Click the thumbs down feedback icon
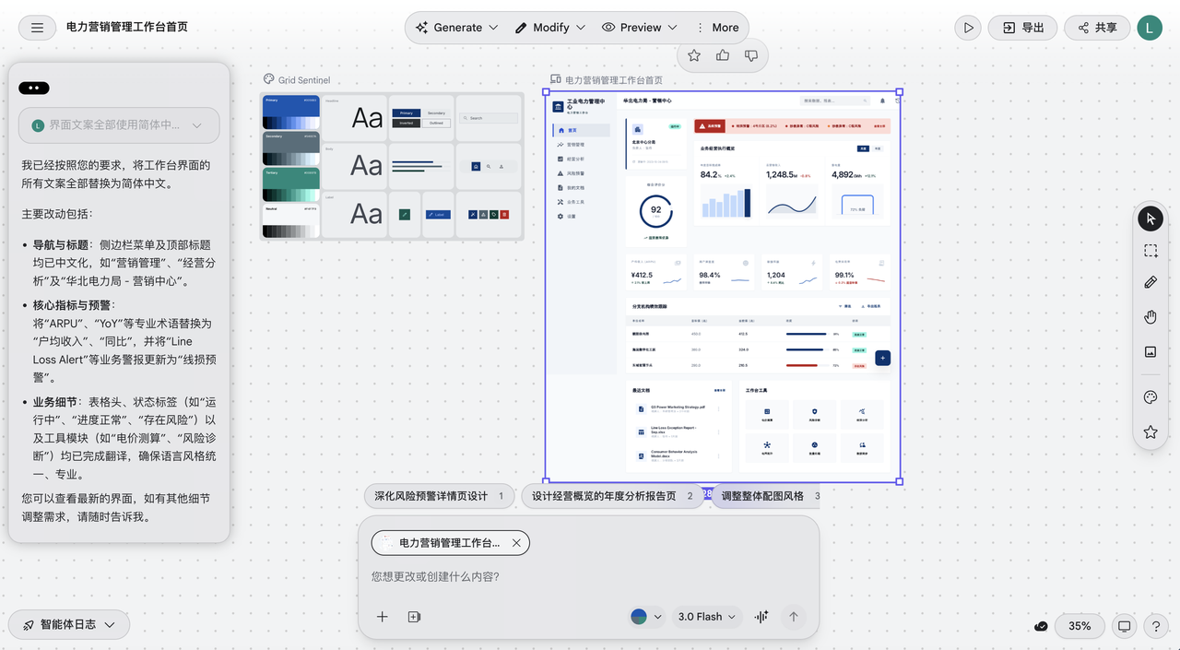 pyautogui.click(x=751, y=56)
